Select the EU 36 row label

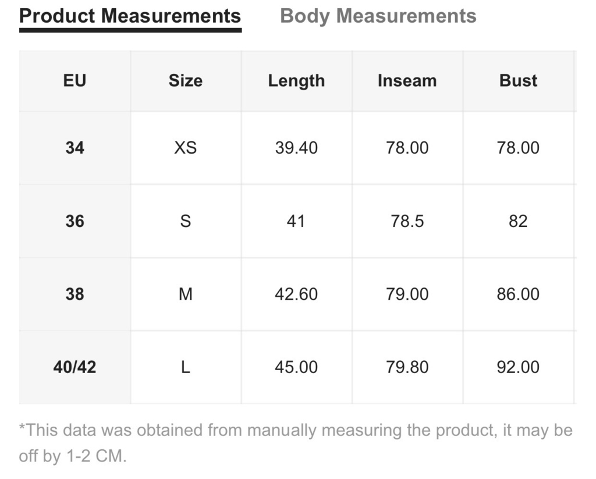tap(75, 221)
